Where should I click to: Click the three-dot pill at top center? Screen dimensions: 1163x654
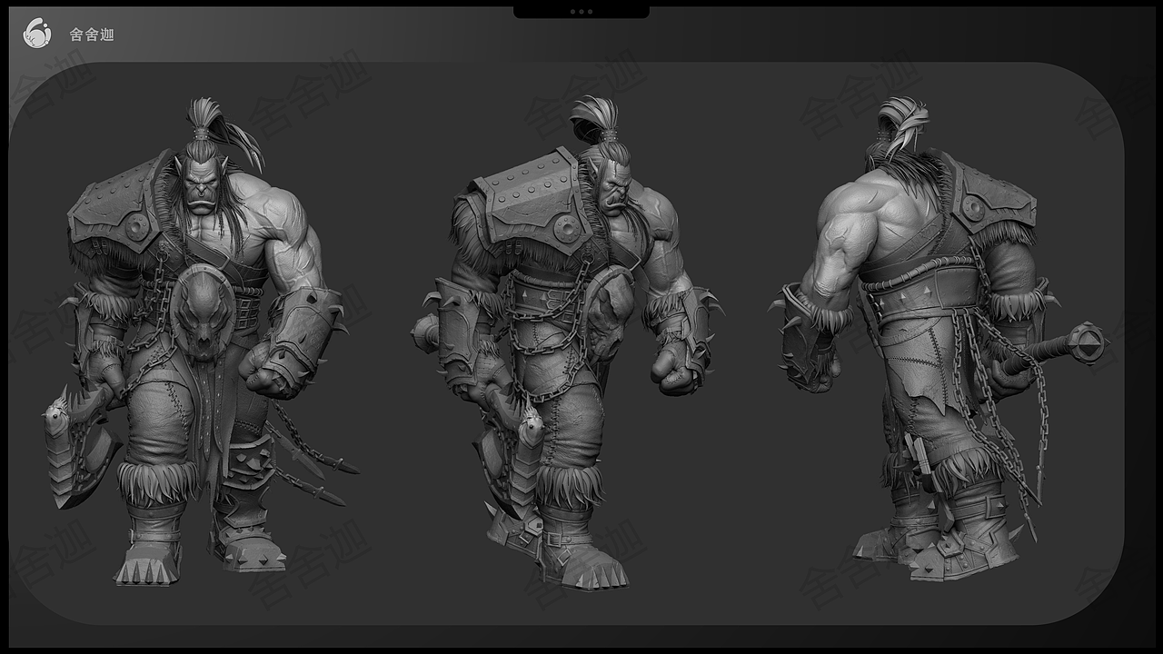click(581, 11)
